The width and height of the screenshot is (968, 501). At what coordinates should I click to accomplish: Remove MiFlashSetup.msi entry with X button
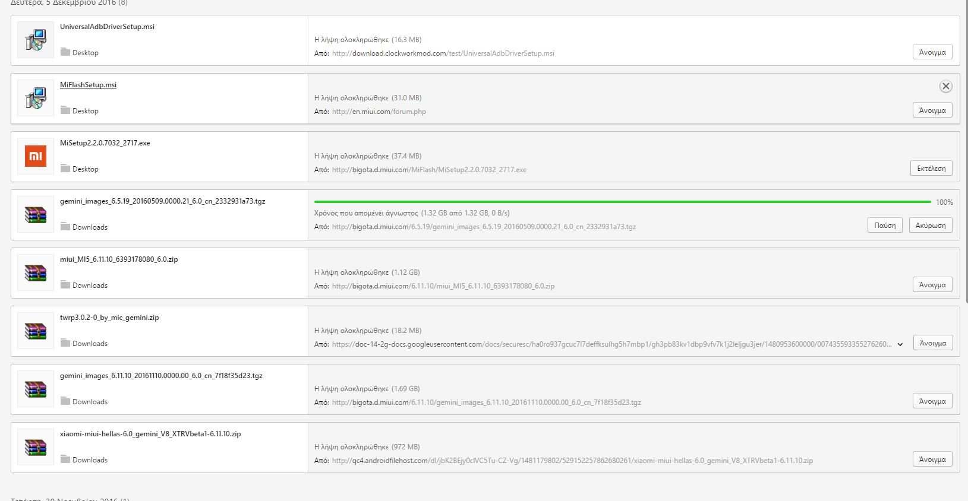pos(945,87)
